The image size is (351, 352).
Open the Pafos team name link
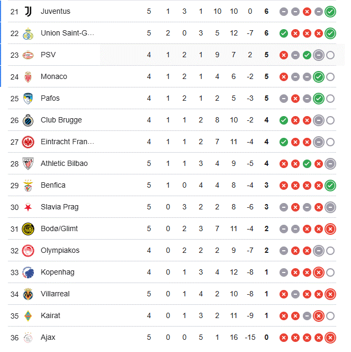(x=50, y=98)
